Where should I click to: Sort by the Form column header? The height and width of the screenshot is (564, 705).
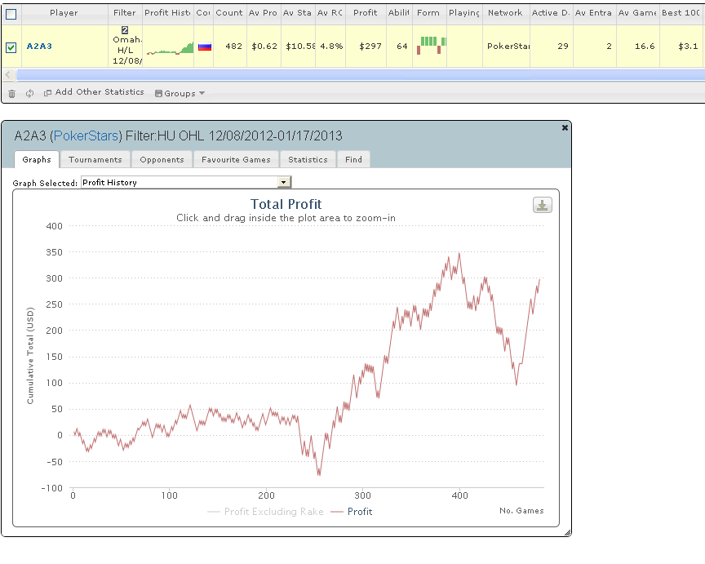tap(428, 12)
